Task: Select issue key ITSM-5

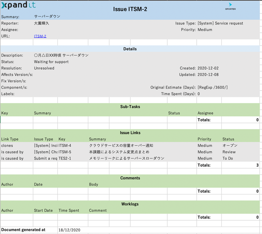Action: 65,152
